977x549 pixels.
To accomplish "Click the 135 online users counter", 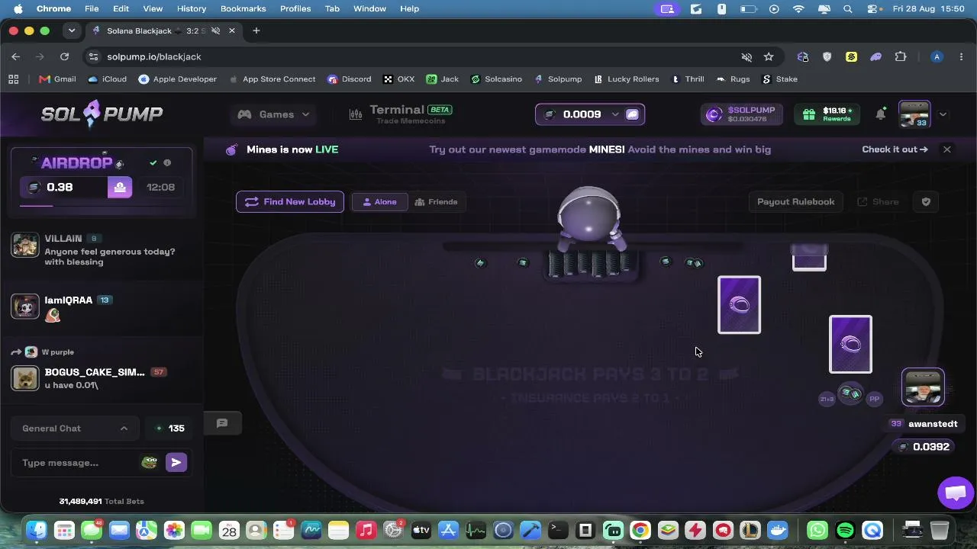I will 169,429.
